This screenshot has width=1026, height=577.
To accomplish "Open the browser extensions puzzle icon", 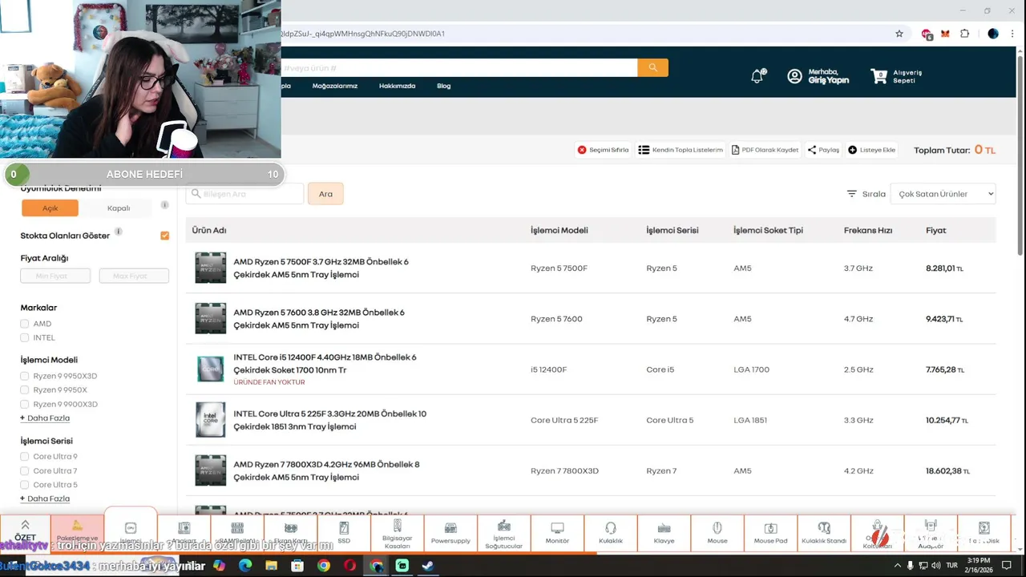I will (x=964, y=34).
